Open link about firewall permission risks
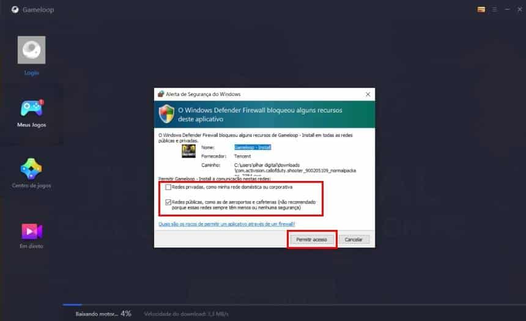This screenshot has width=526, height=321. [x=227, y=224]
